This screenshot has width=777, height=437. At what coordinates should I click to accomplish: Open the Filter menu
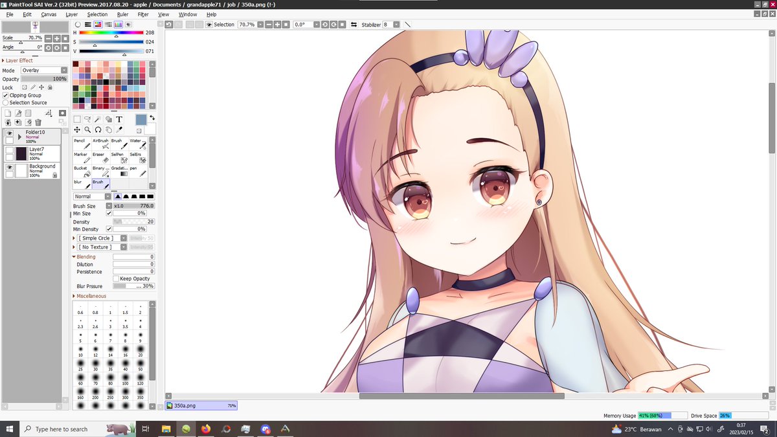point(143,14)
